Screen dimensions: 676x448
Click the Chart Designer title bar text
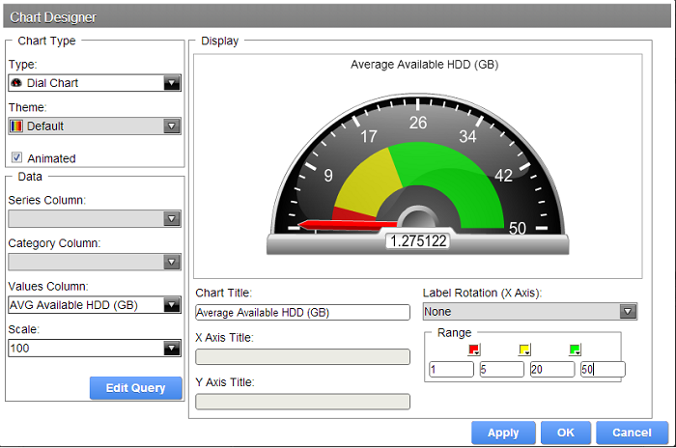53,17
